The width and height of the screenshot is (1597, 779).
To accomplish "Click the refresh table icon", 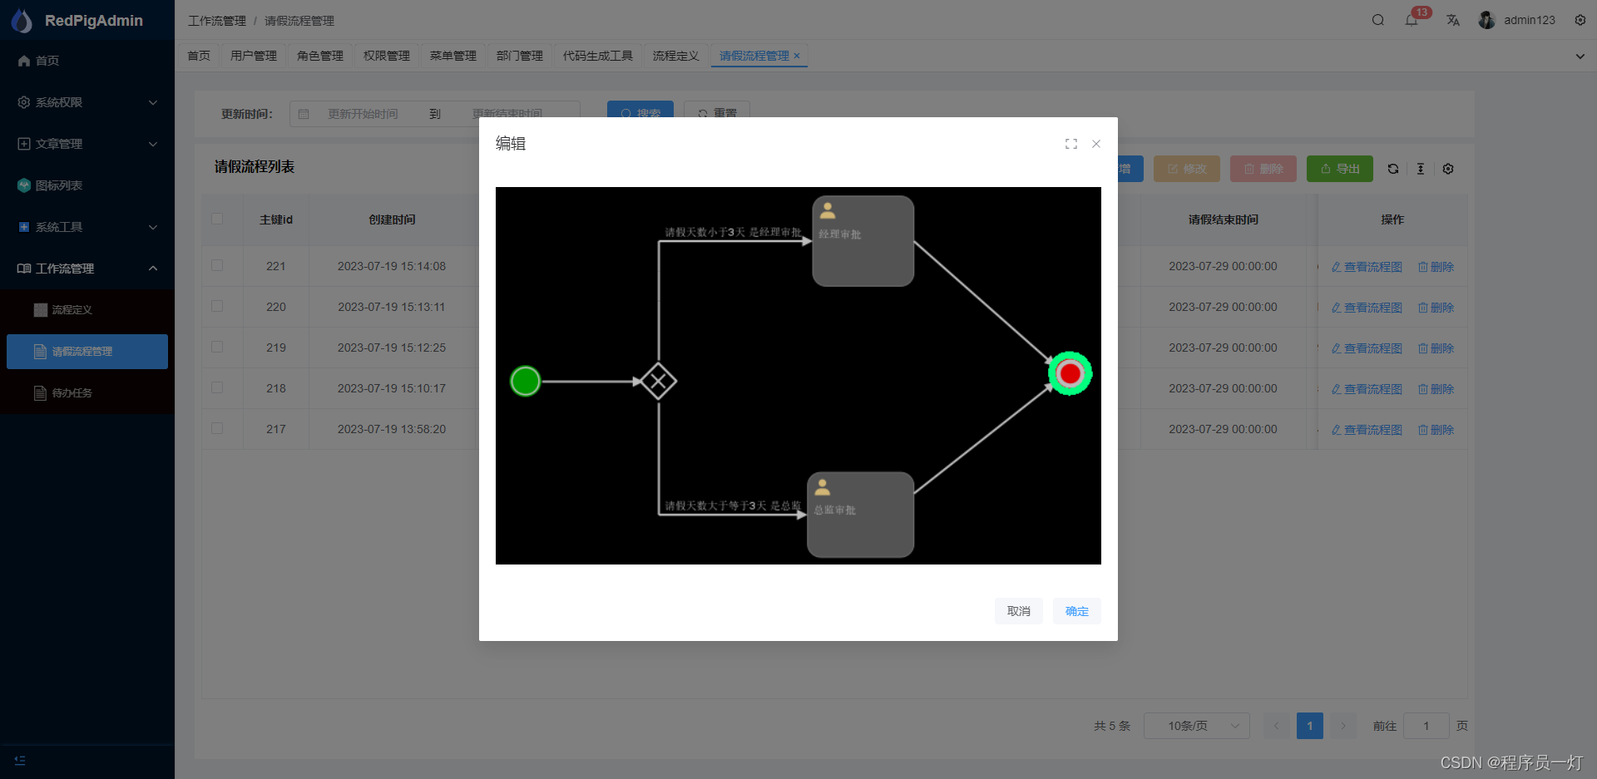I will point(1393,169).
